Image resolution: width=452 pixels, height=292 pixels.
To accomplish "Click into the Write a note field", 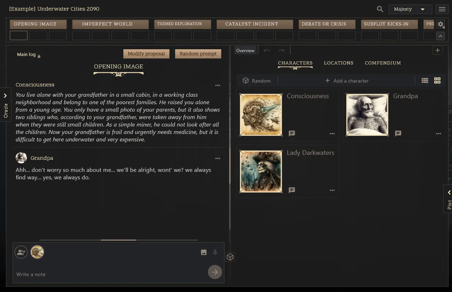I will click(x=110, y=274).
